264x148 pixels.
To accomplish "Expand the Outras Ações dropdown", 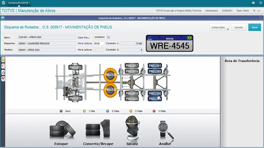I will click(x=219, y=27).
